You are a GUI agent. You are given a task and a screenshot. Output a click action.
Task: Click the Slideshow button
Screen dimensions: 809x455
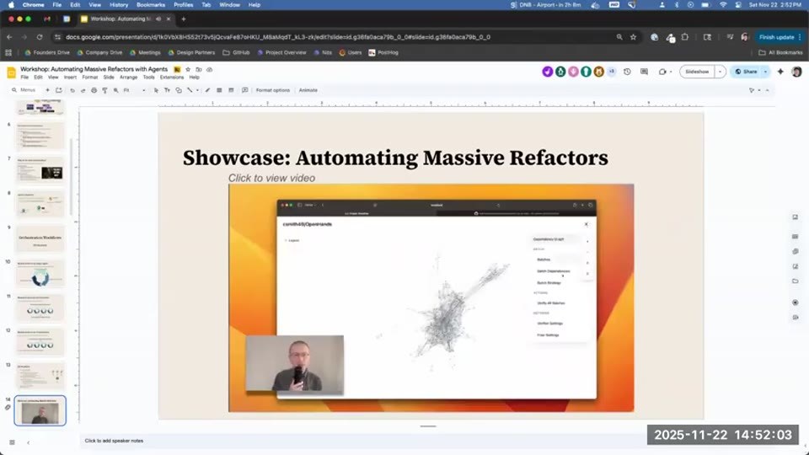coord(697,72)
